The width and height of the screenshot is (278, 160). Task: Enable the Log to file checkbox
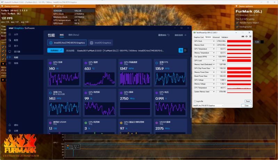(195, 101)
